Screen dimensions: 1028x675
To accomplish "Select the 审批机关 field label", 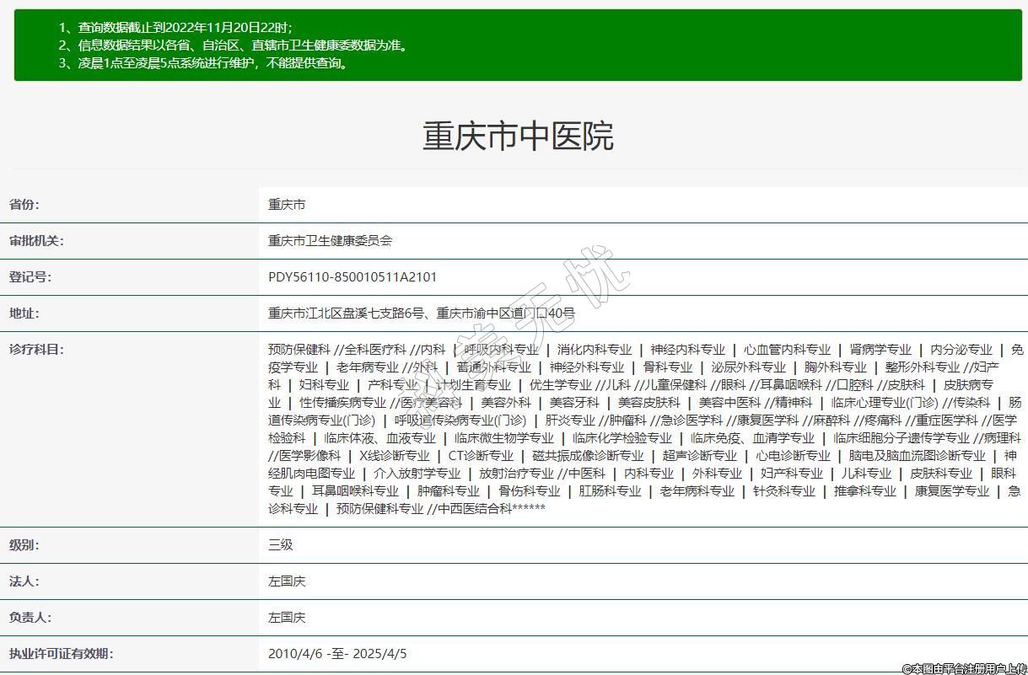I will 36,240.
